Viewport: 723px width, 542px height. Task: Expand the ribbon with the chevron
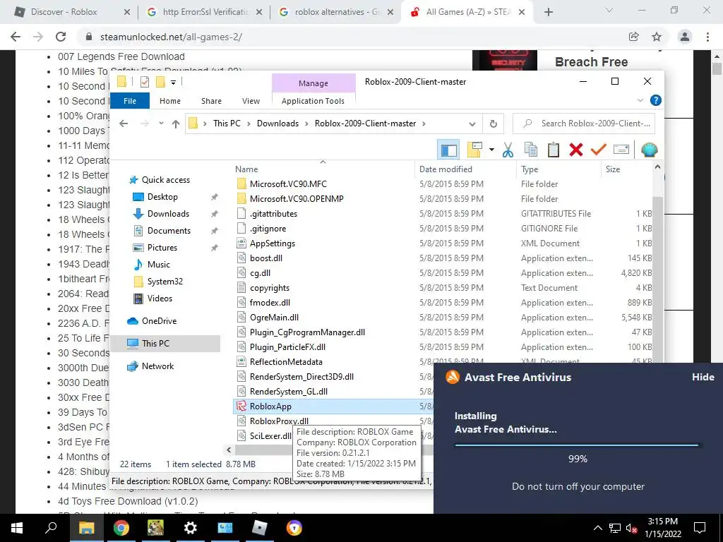pos(640,100)
